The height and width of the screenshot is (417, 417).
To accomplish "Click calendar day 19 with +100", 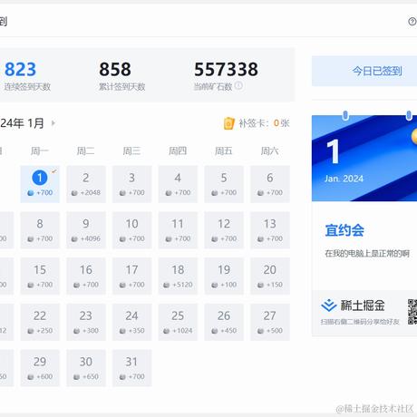I will tap(224, 276).
